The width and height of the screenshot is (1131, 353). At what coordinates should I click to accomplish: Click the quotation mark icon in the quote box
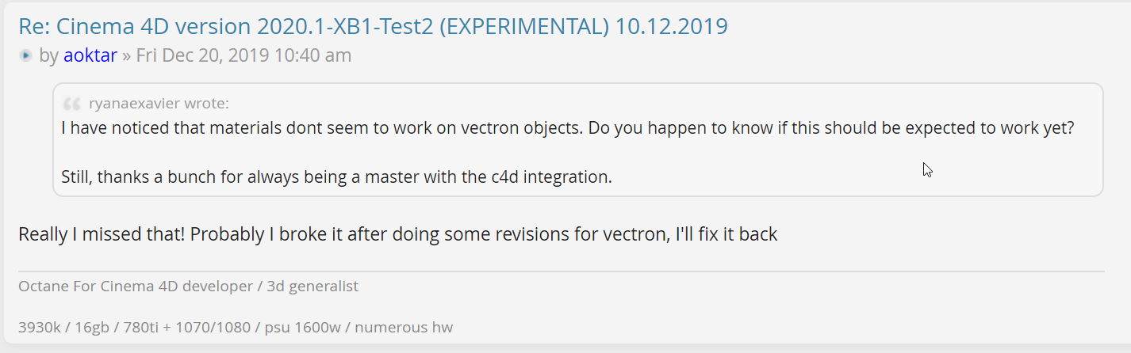pos(72,104)
